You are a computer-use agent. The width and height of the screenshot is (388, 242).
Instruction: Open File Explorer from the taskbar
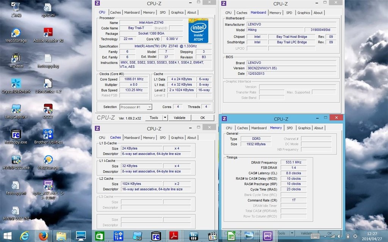pos(61,236)
